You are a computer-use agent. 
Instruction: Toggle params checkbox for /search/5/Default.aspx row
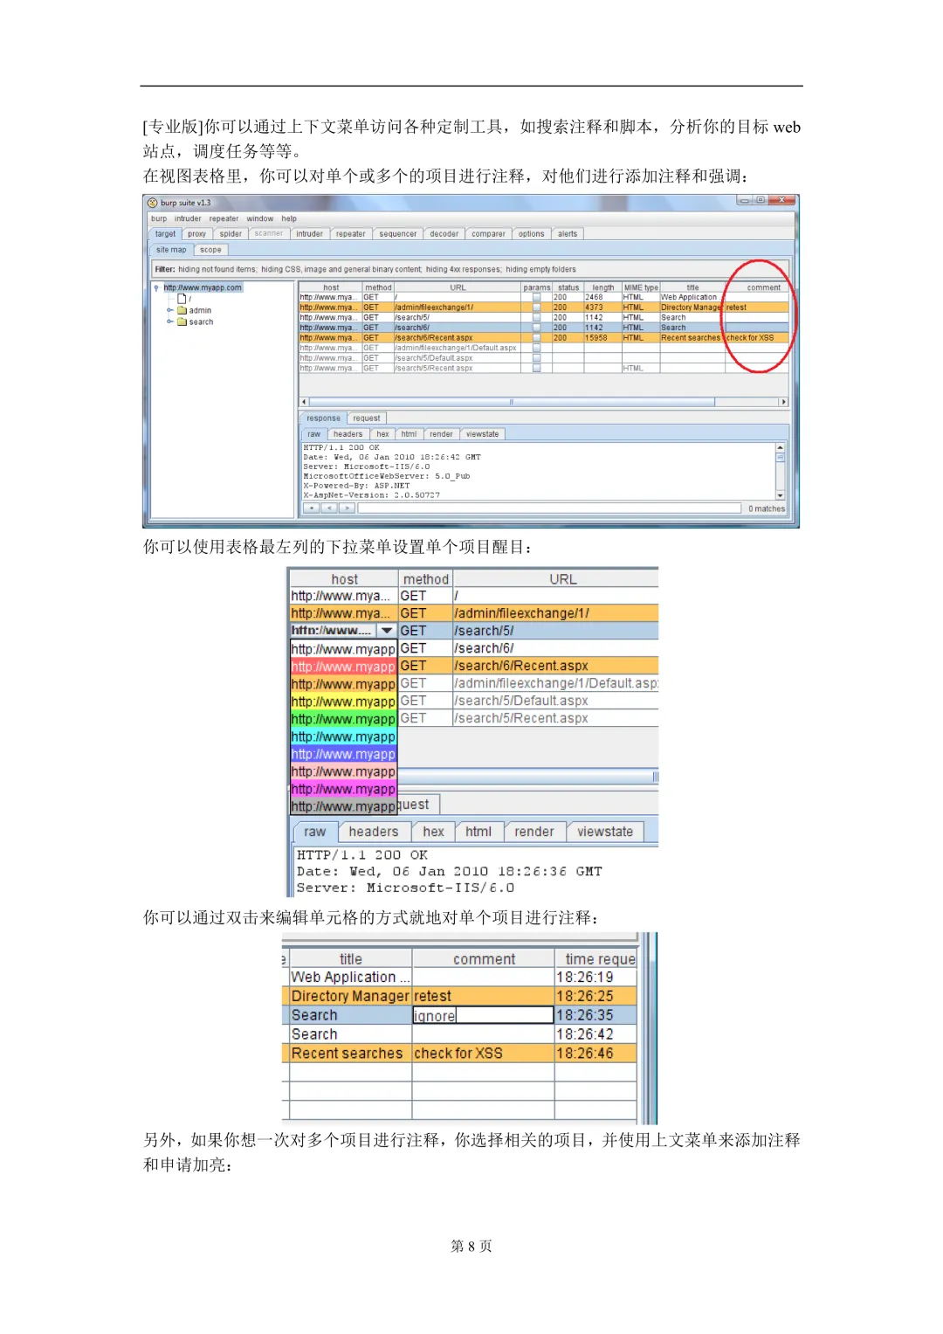pyautogui.click(x=536, y=357)
